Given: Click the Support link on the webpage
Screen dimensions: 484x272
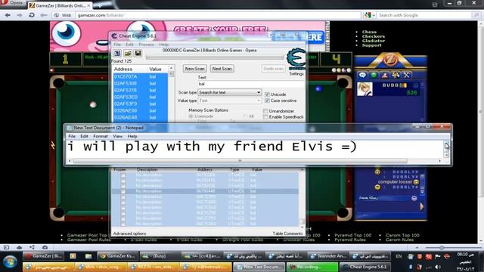Looking at the screenshot, I should click(x=371, y=45).
